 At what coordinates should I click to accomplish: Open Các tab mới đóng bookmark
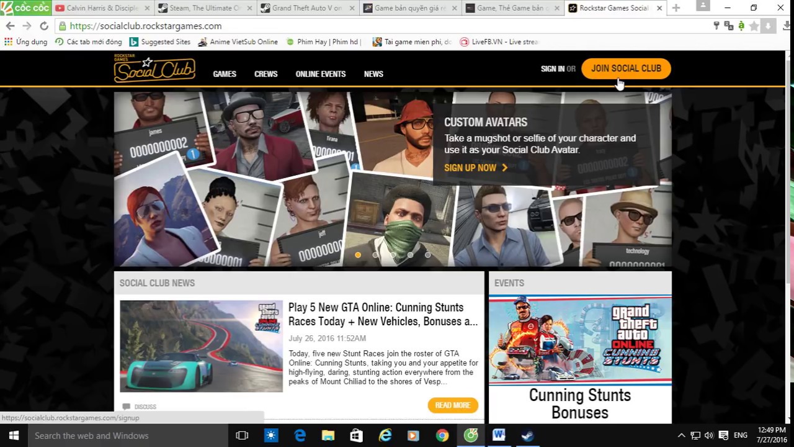click(x=89, y=42)
